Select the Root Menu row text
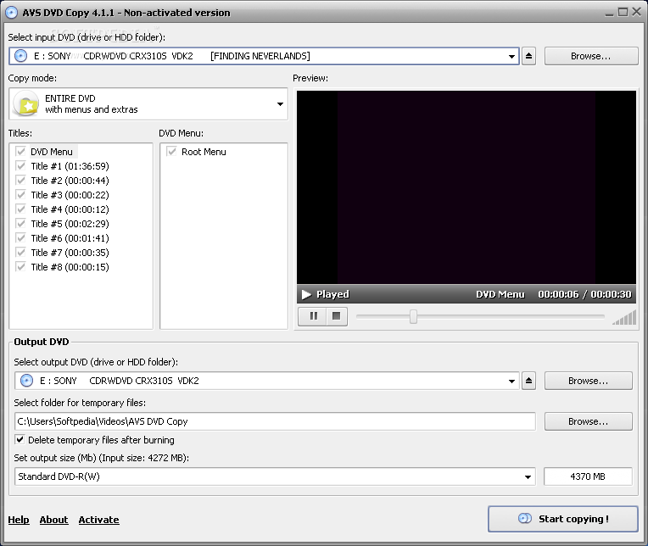The width and height of the screenshot is (648, 546). (204, 152)
